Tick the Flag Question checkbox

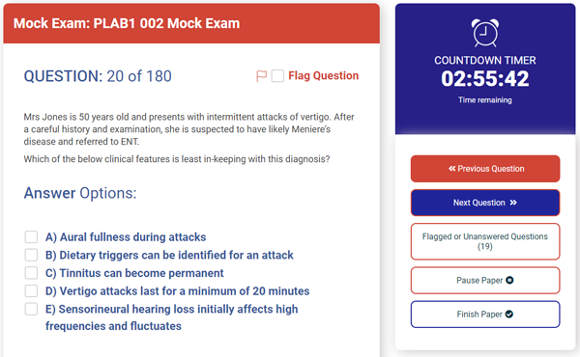pyautogui.click(x=277, y=76)
